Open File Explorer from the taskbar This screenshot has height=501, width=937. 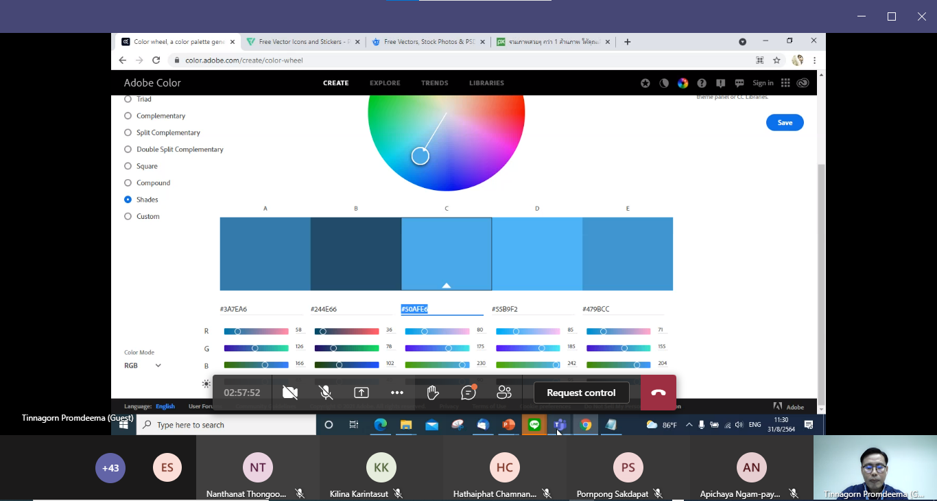pyautogui.click(x=405, y=425)
